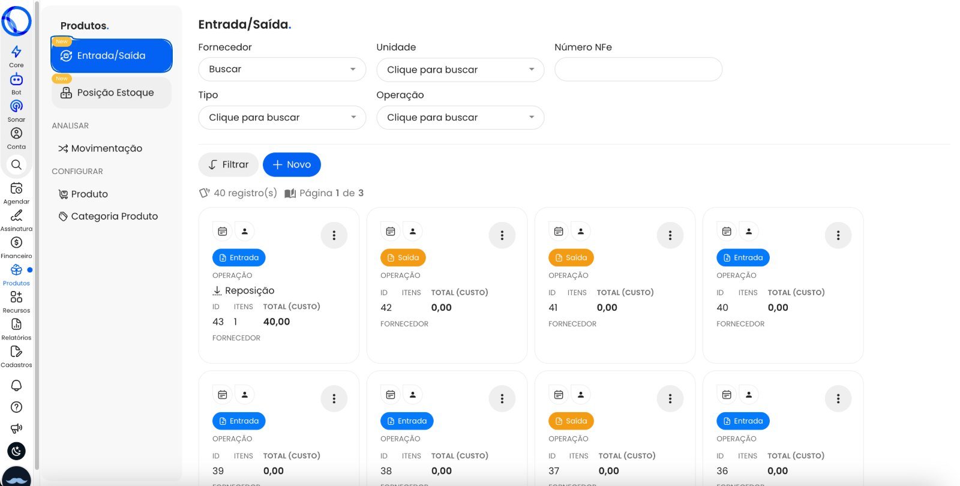The width and height of the screenshot is (960, 486).
Task: Click the user avatar at the sidebar bottom
Action: click(x=16, y=477)
